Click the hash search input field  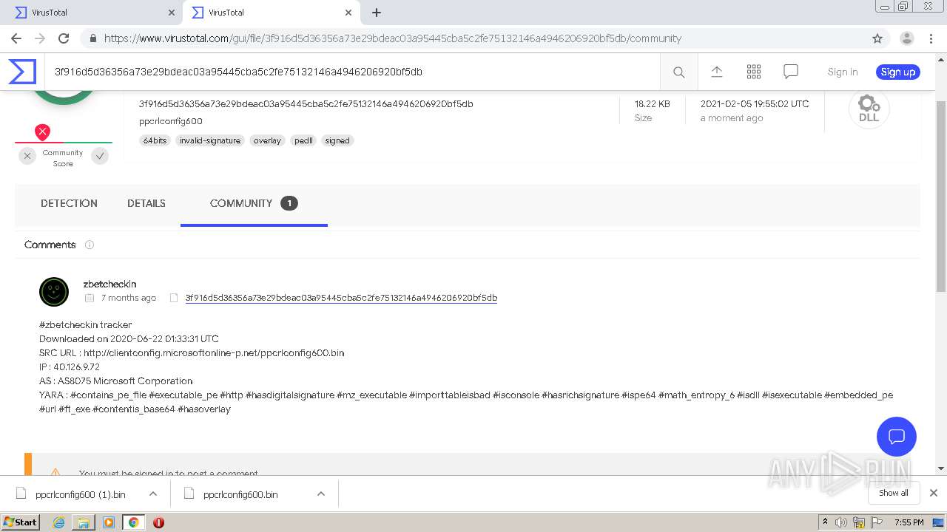[x=353, y=72]
